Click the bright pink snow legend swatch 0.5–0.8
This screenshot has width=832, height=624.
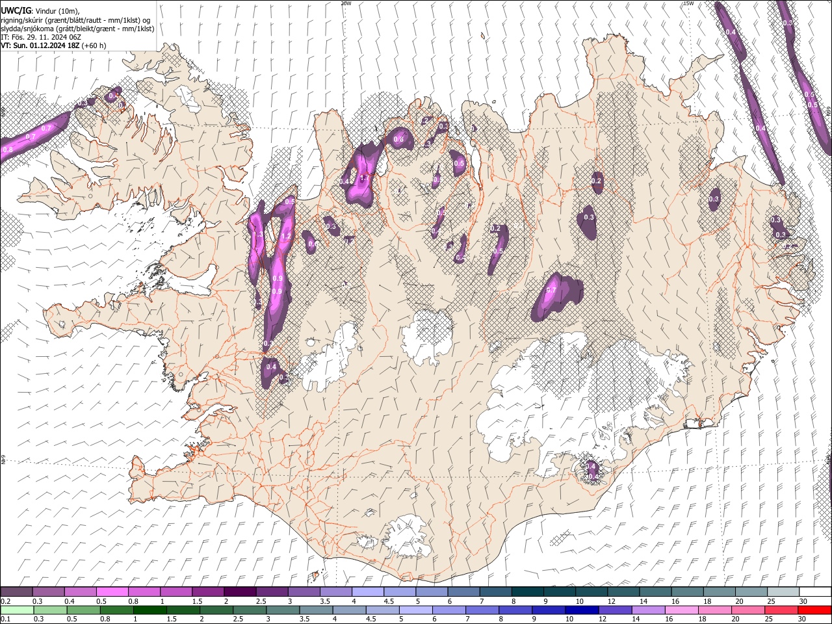[x=112, y=591]
